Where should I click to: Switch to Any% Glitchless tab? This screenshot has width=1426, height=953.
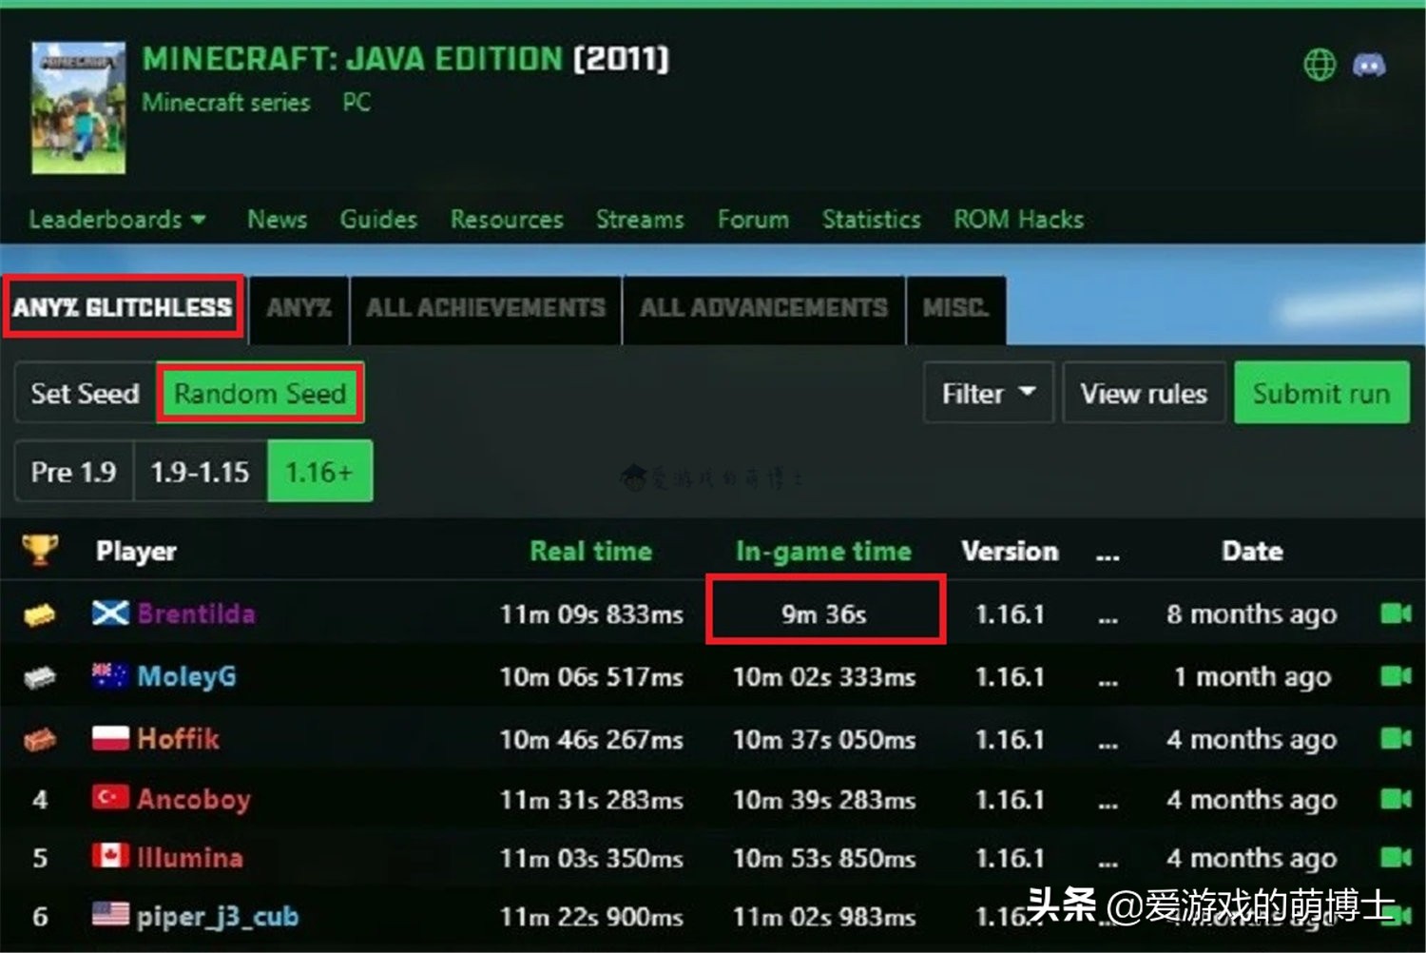[123, 307]
